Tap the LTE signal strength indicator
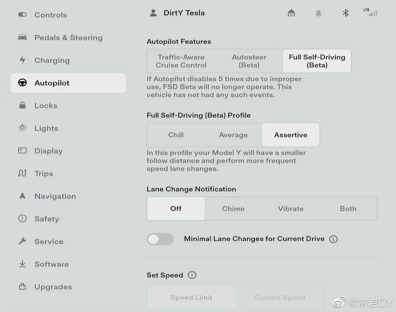Screen dimensions: 396x312 pos(370,12)
